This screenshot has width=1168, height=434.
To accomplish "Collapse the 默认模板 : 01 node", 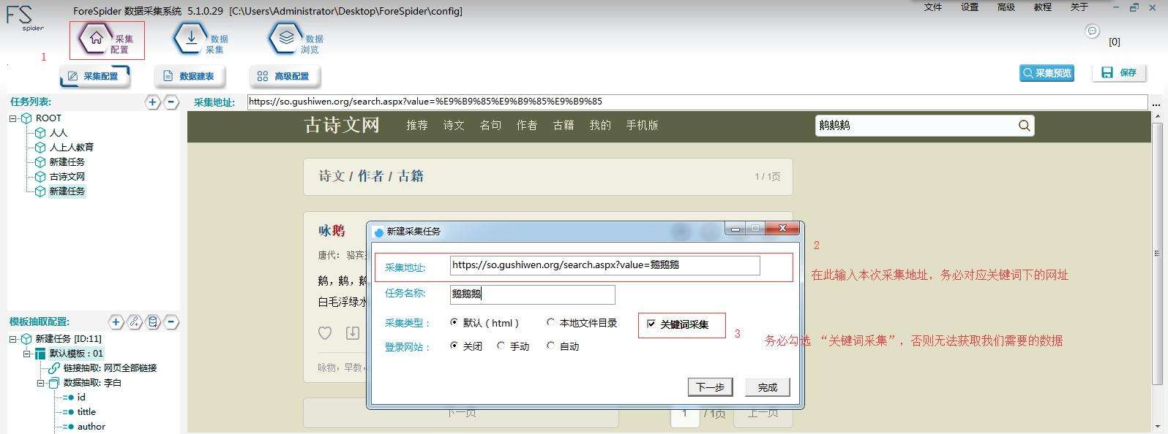I will (27, 354).
